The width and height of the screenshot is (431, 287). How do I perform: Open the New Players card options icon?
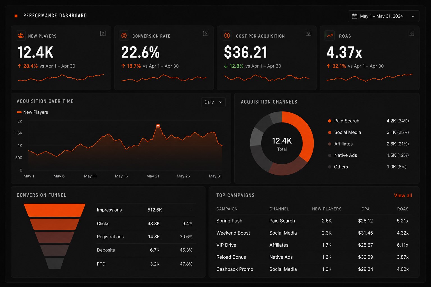coord(103,33)
